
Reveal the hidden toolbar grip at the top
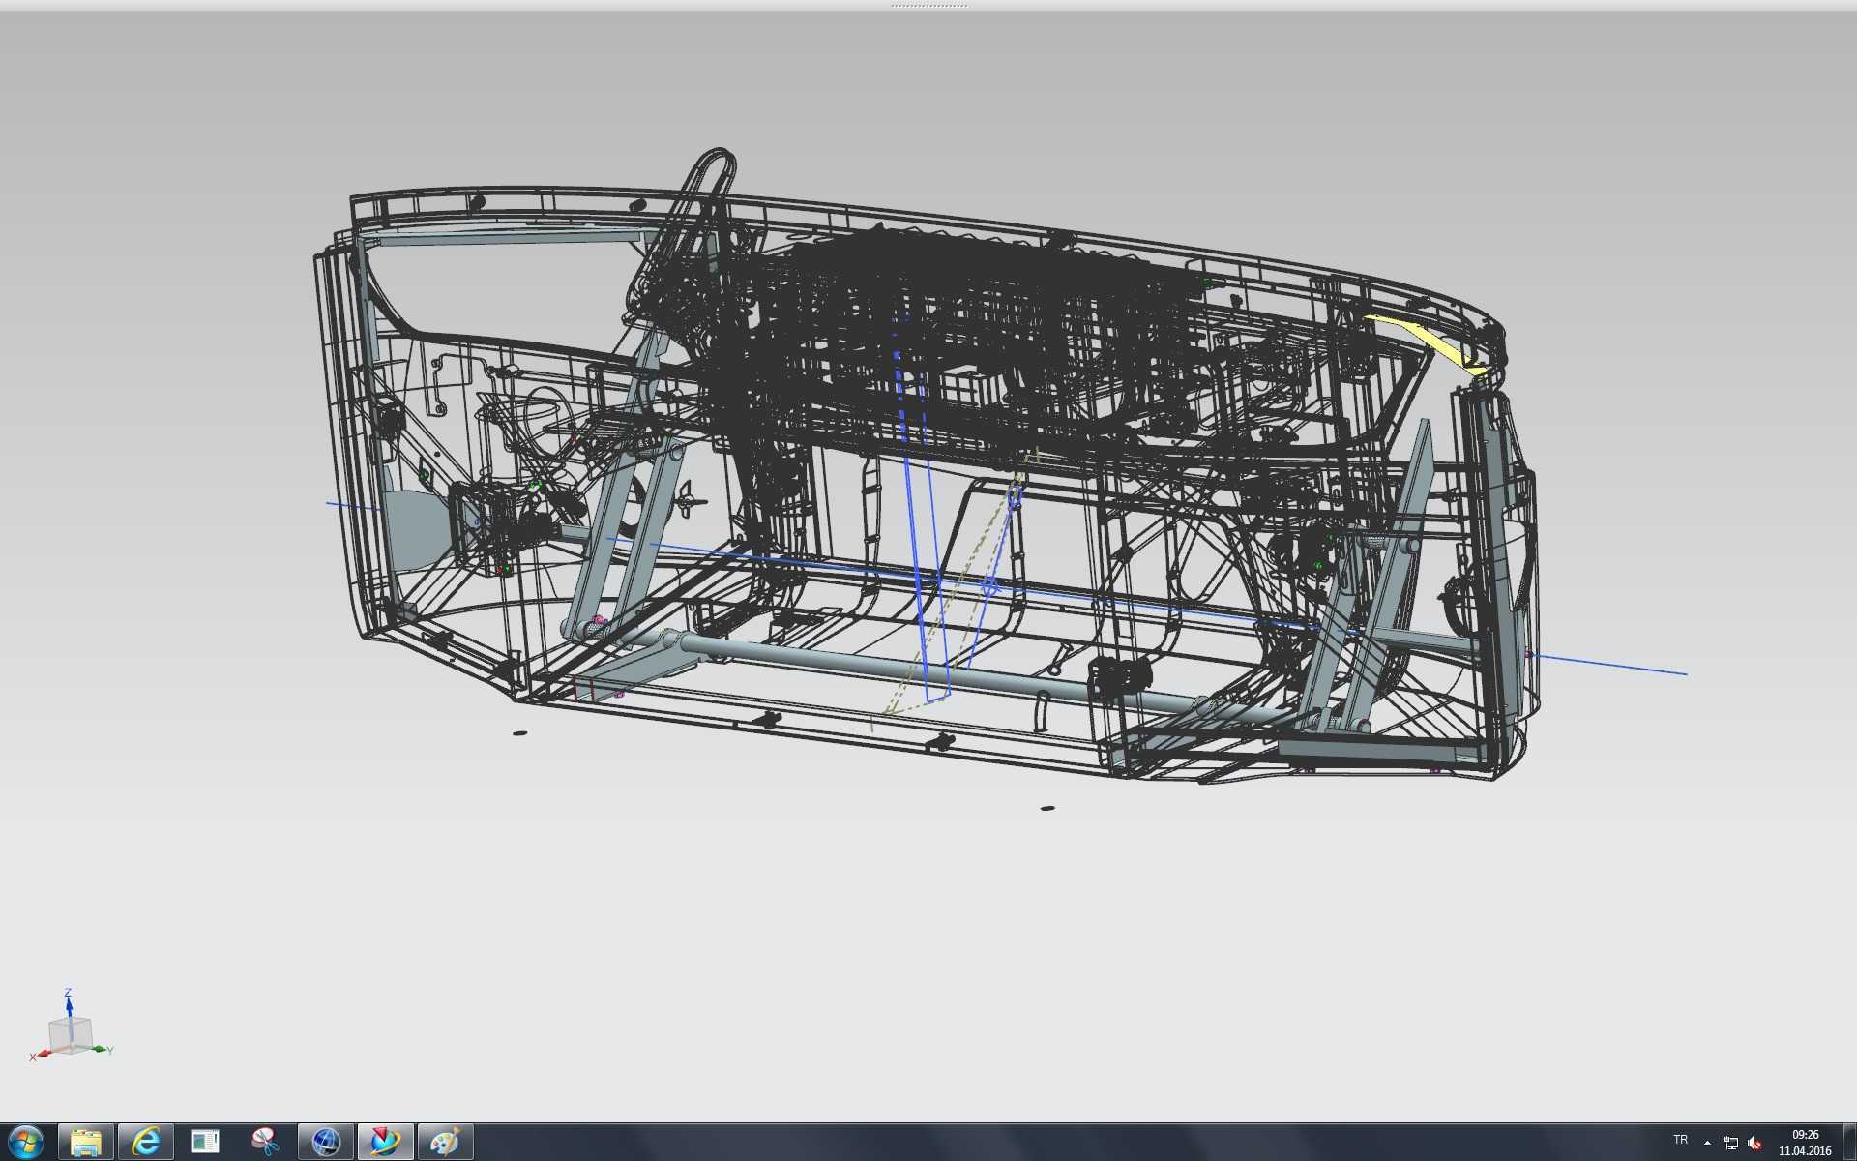[x=928, y=5]
